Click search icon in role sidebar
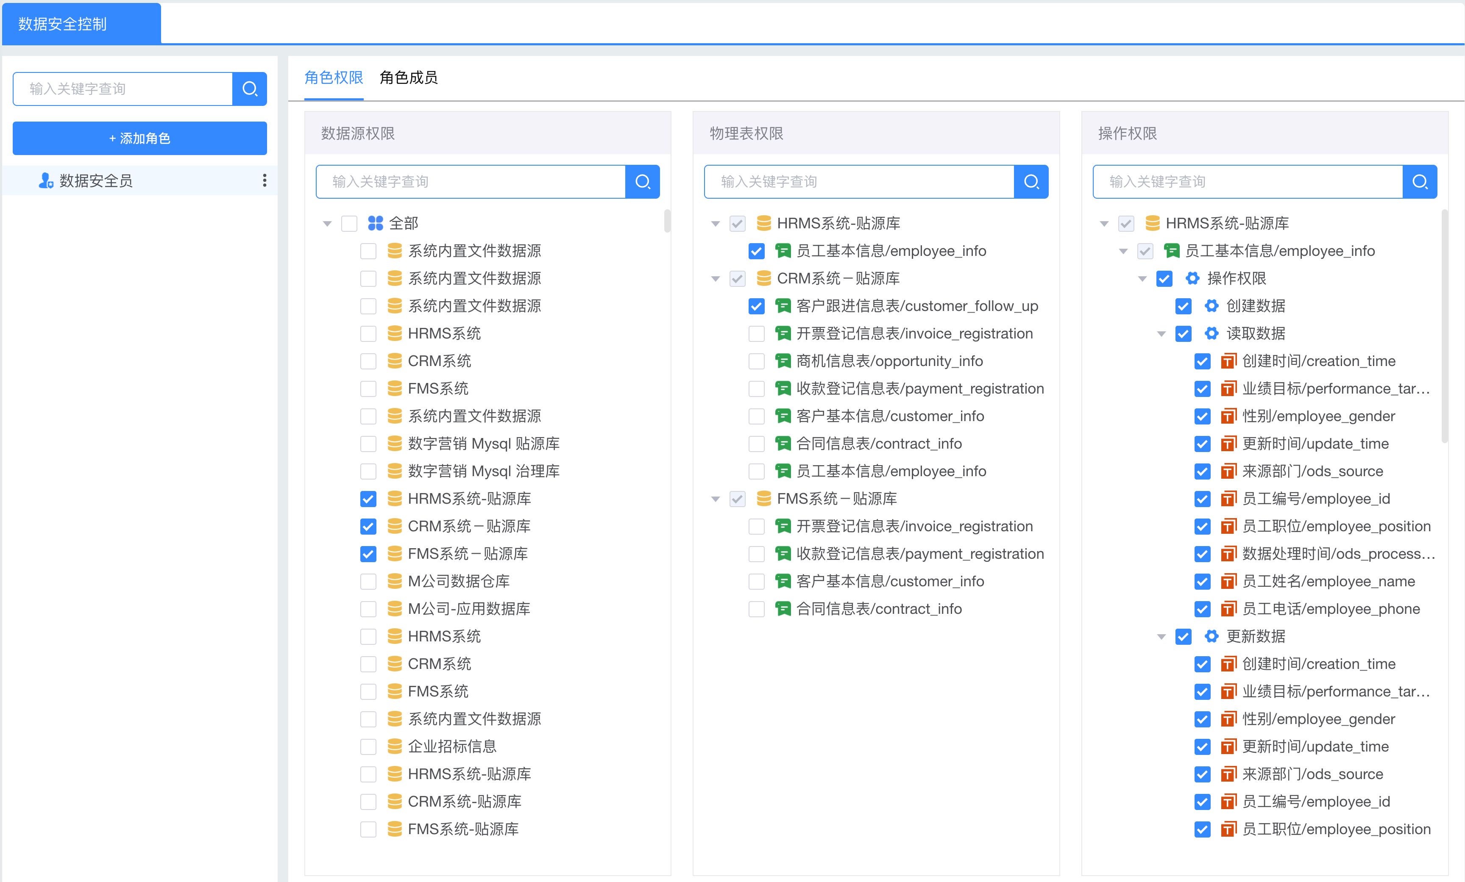This screenshot has width=1465, height=882. pyautogui.click(x=250, y=89)
